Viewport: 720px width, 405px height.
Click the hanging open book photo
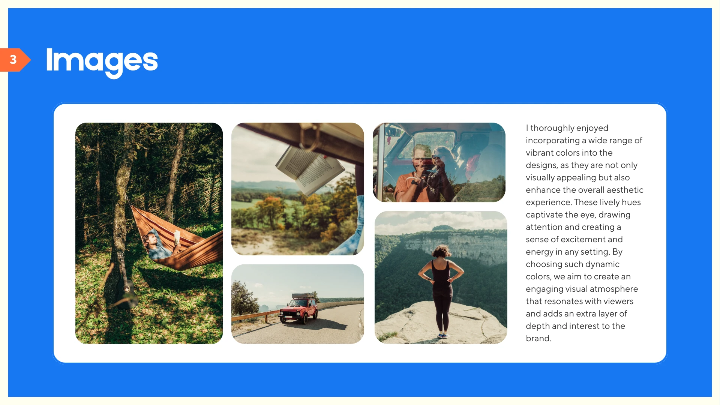pos(298,189)
